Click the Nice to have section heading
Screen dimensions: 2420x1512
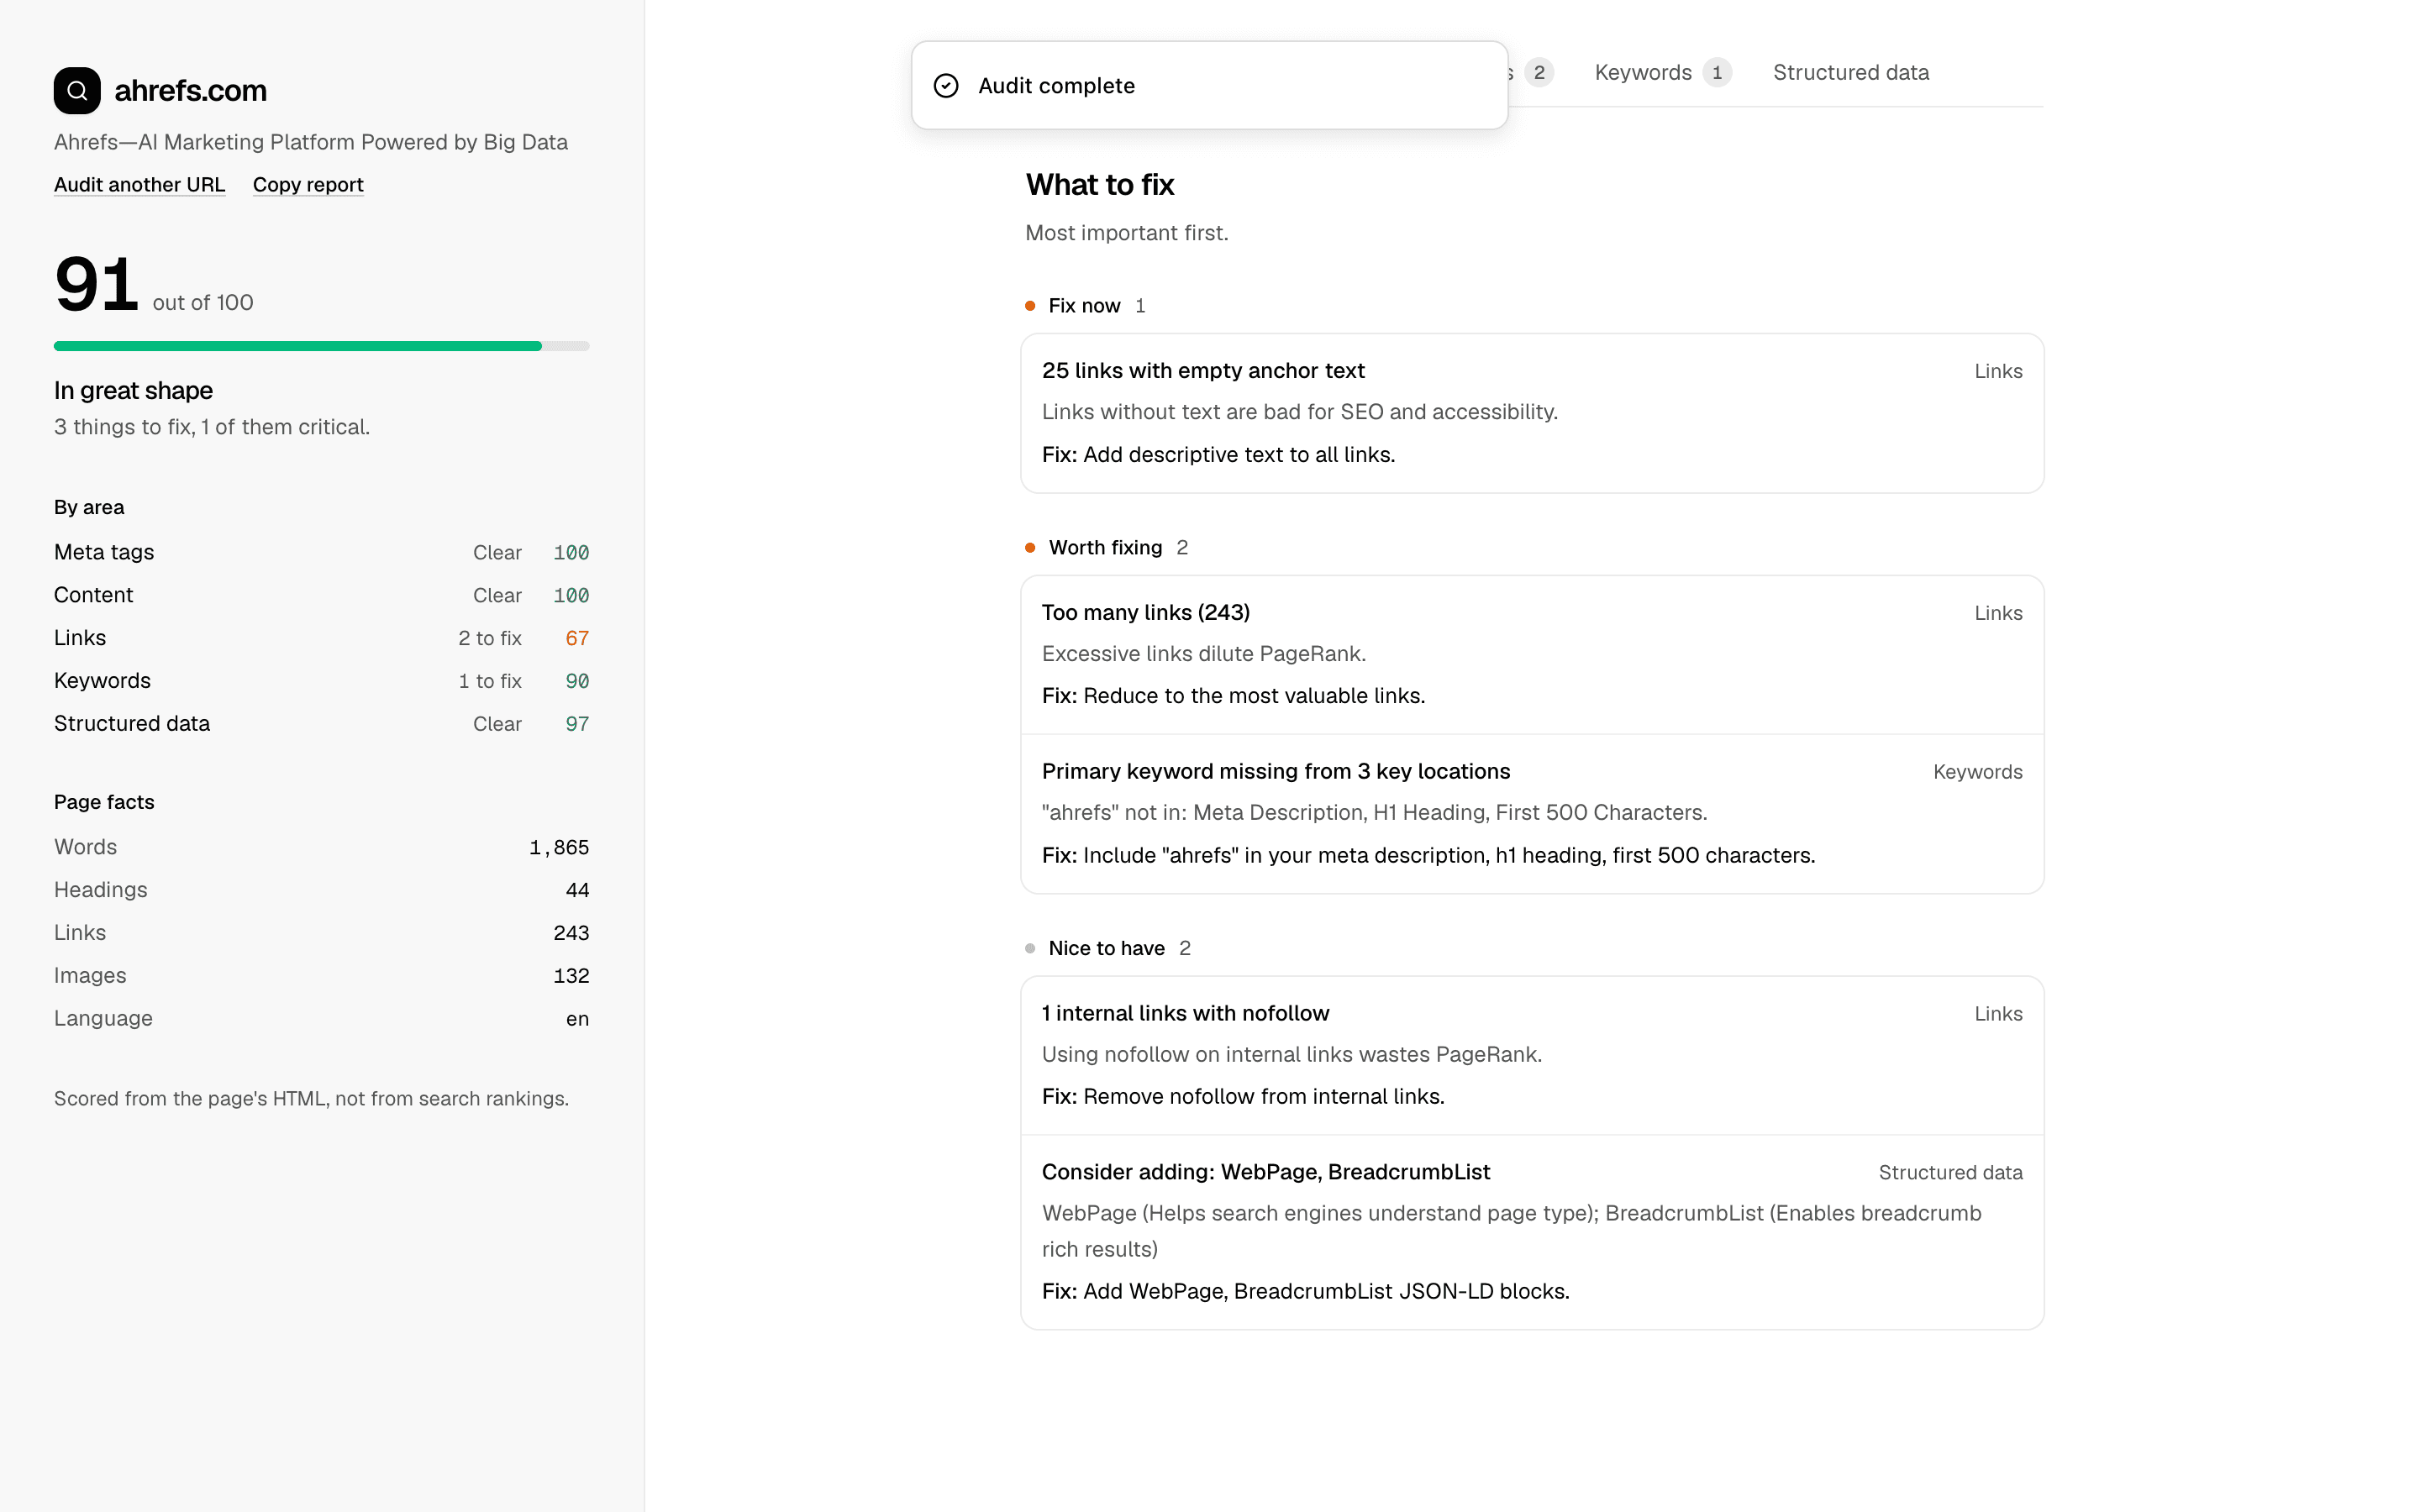tap(1107, 948)
